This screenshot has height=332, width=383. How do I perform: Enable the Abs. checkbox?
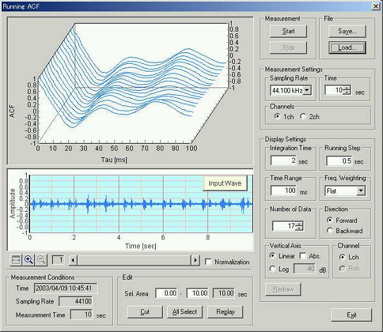[303, 256]
